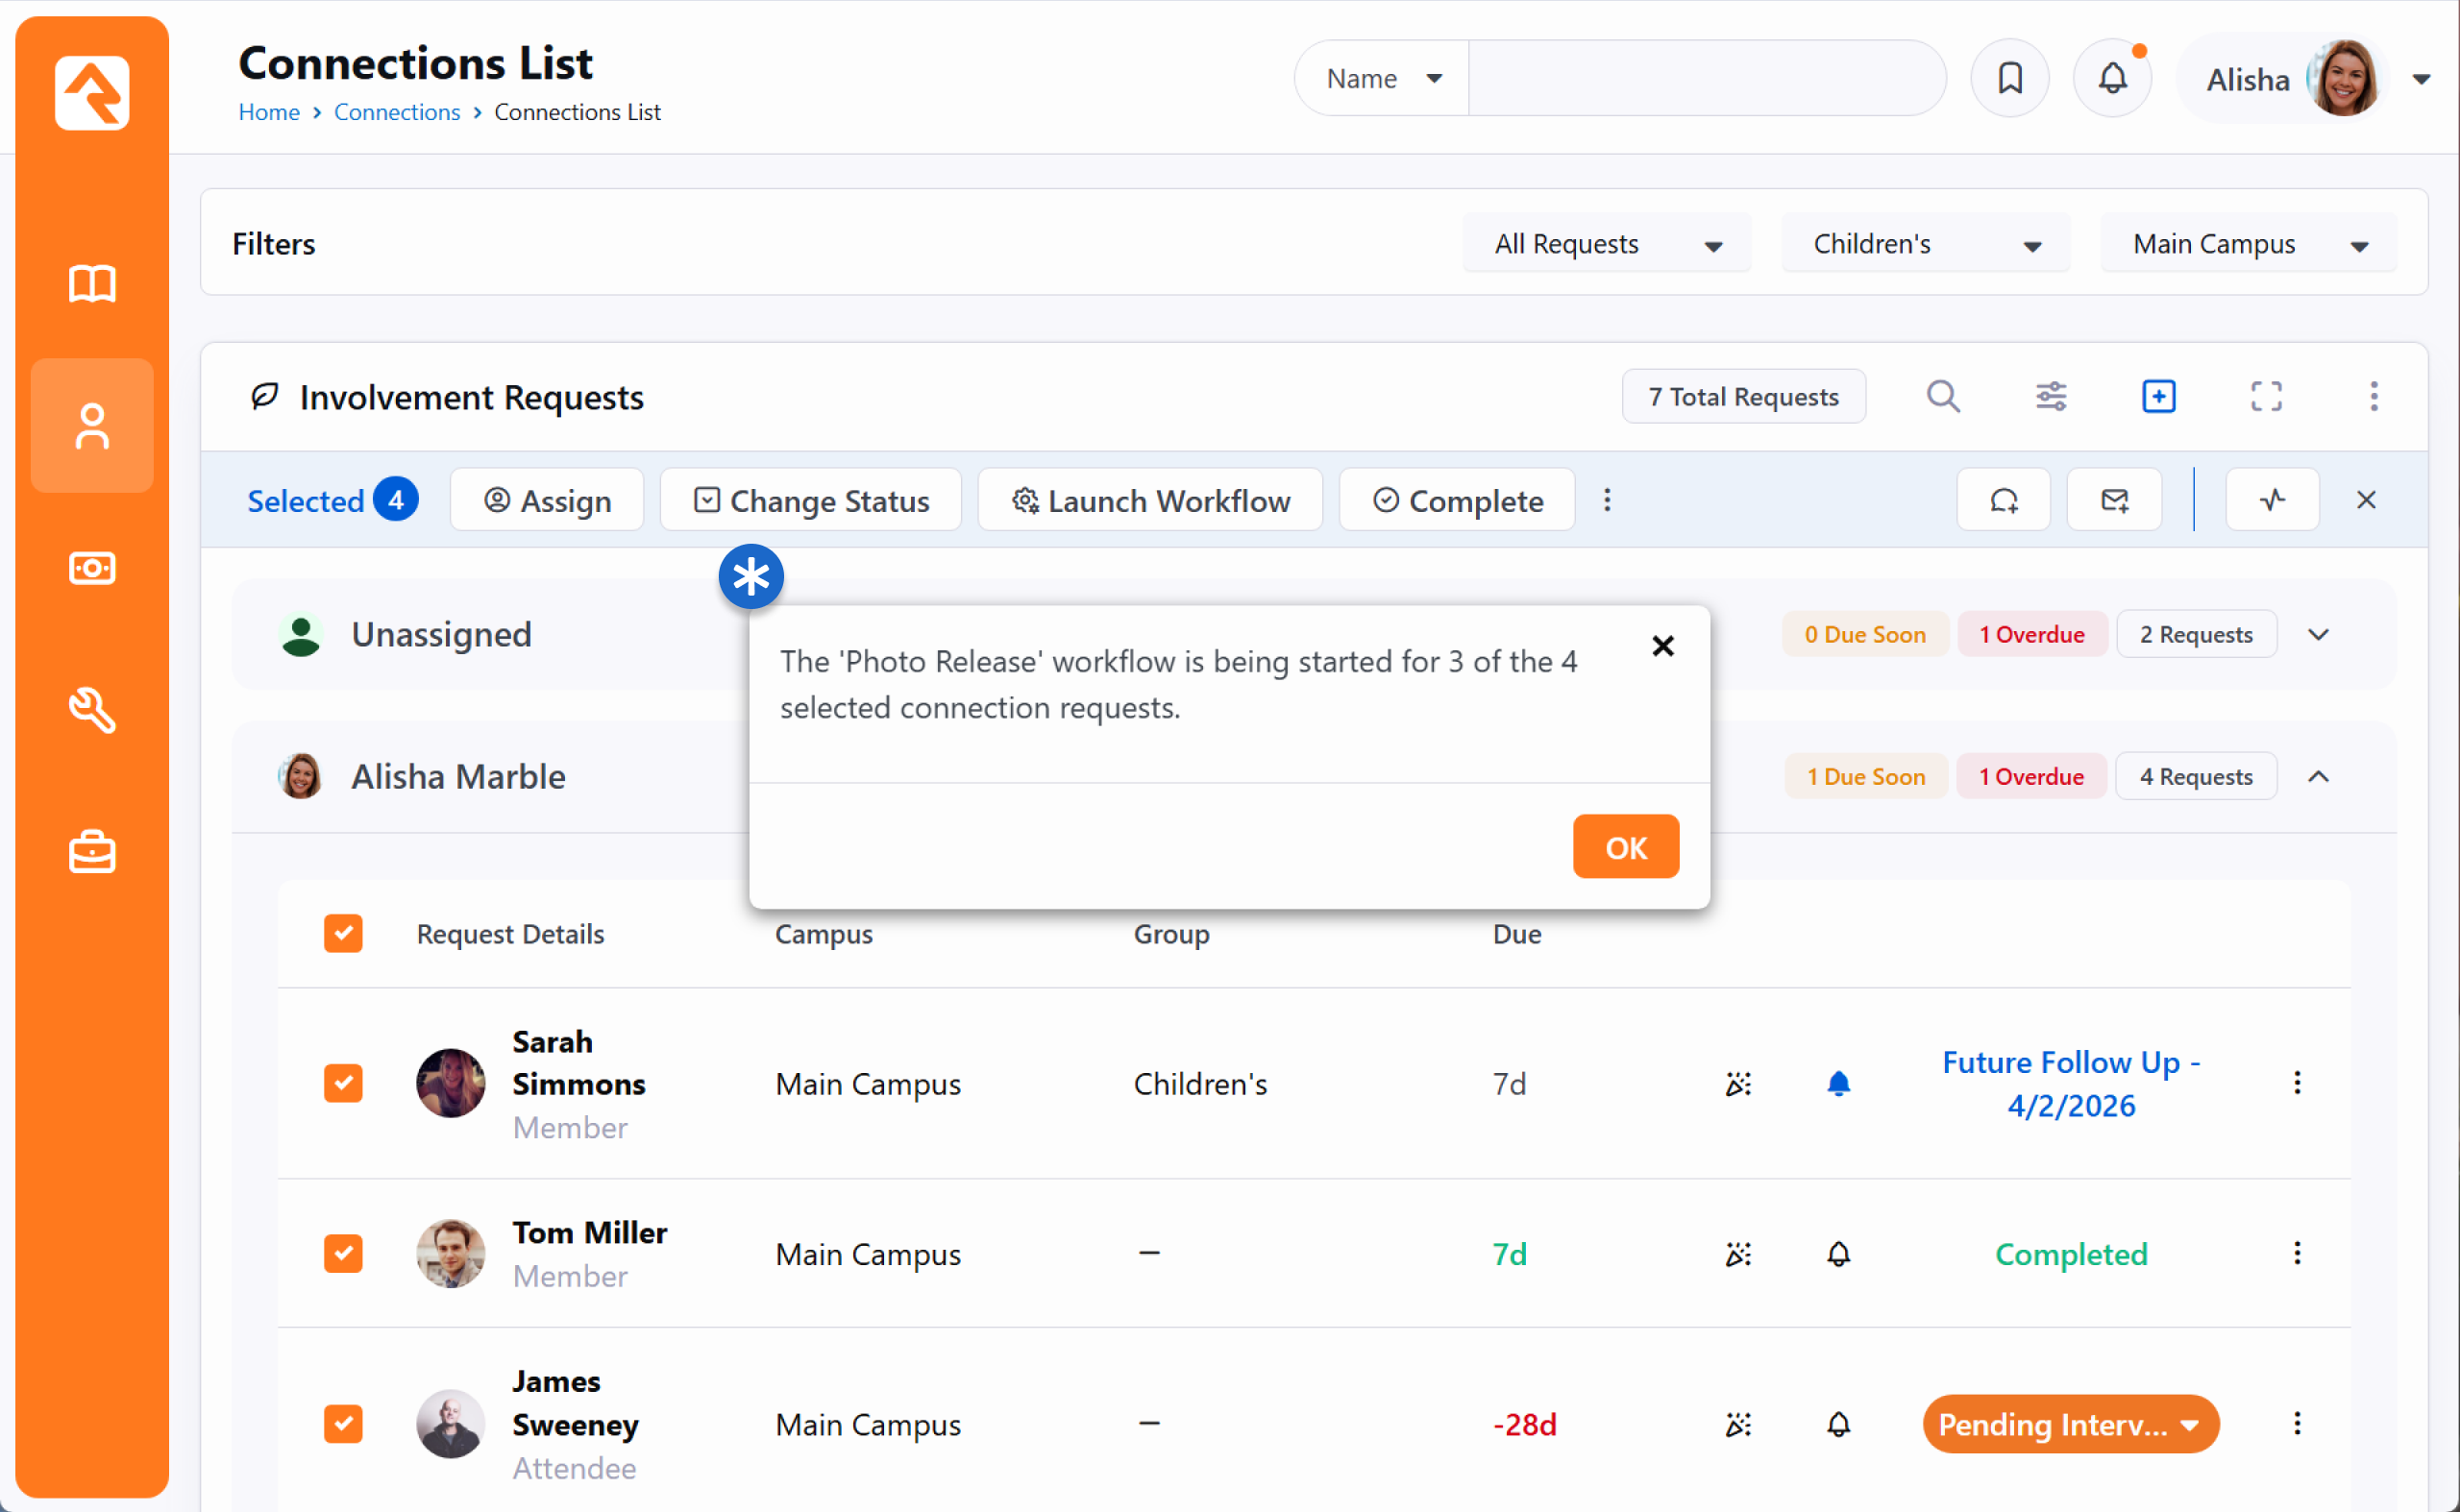This screenshot has height=1512, width=2460.
Task: Collapse the Alisha Marble group chevron
Action: point(2318,777)
